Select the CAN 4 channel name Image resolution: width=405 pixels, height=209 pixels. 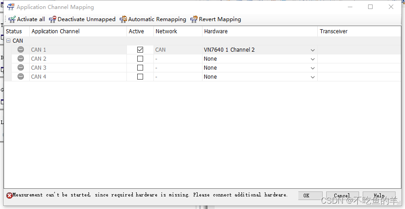point(39,77)
